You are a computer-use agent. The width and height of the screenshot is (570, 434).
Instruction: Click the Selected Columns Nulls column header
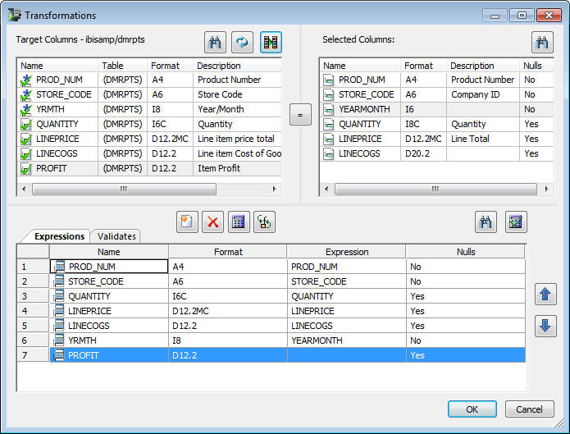536,66
